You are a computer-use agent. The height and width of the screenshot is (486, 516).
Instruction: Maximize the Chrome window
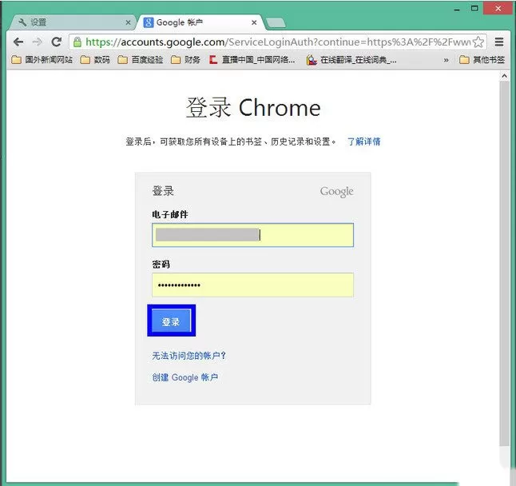click(474, 8)
